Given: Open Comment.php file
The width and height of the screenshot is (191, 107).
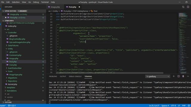Looking at the screenshot, I should click(15, 55).
